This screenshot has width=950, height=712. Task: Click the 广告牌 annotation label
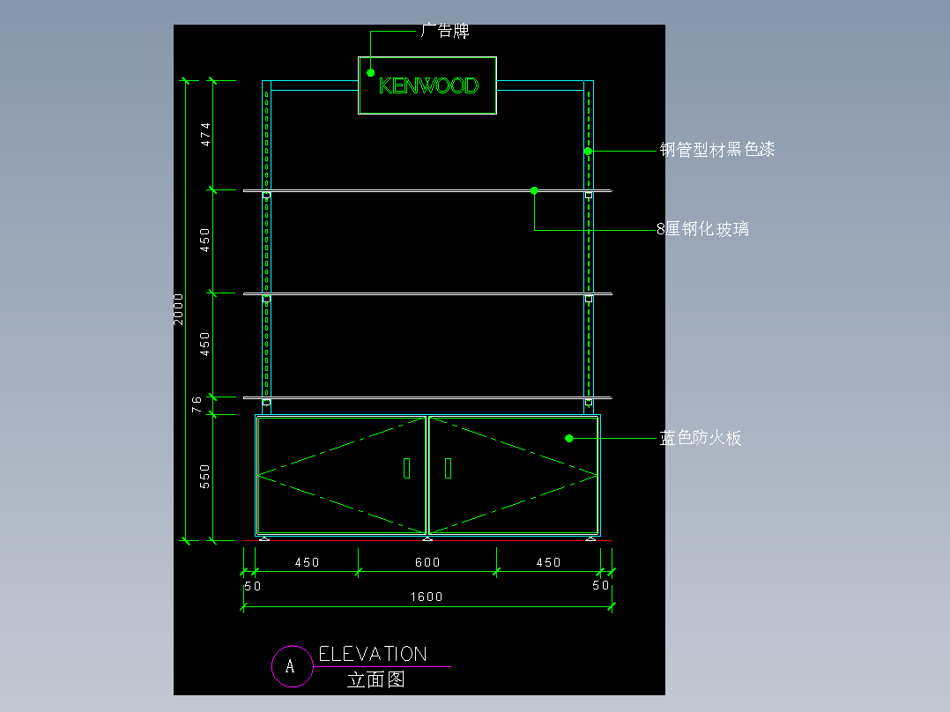tap(445, 30)
